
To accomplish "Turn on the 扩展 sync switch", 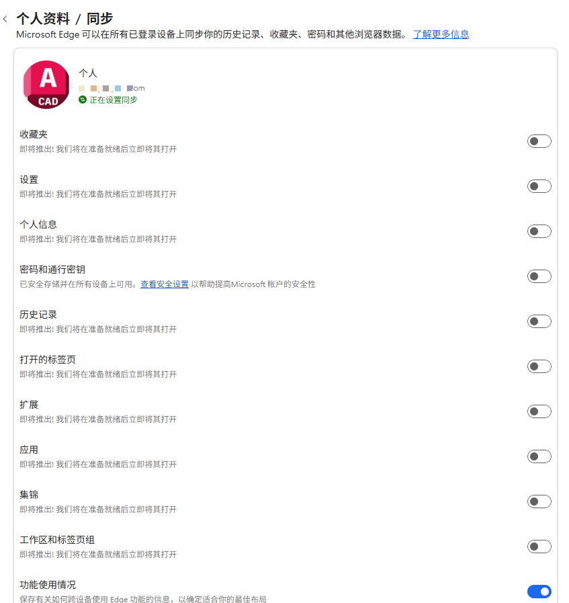I will pos(539,411).
